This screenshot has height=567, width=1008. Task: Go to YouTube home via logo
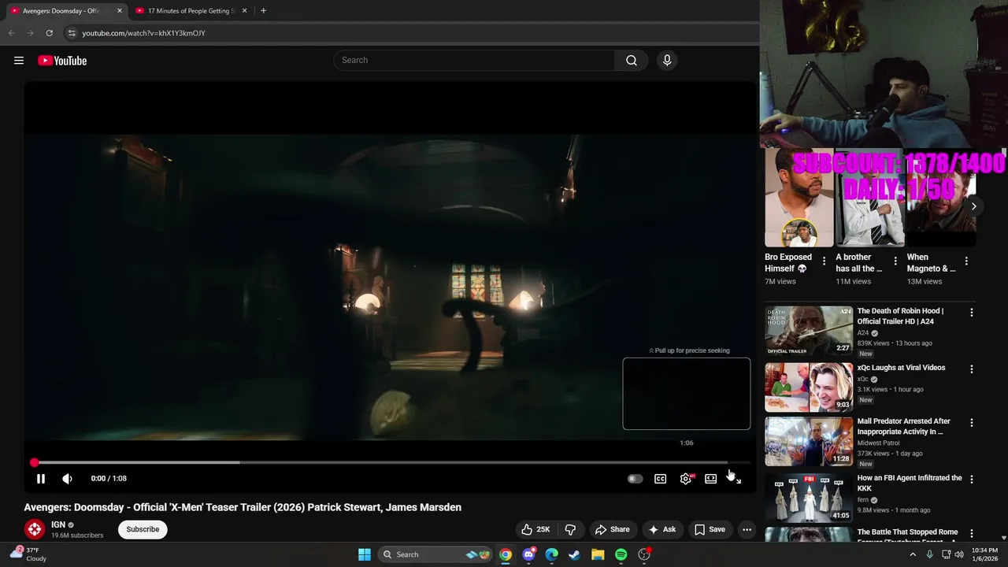pyautogui.click(x=62, y=61)
